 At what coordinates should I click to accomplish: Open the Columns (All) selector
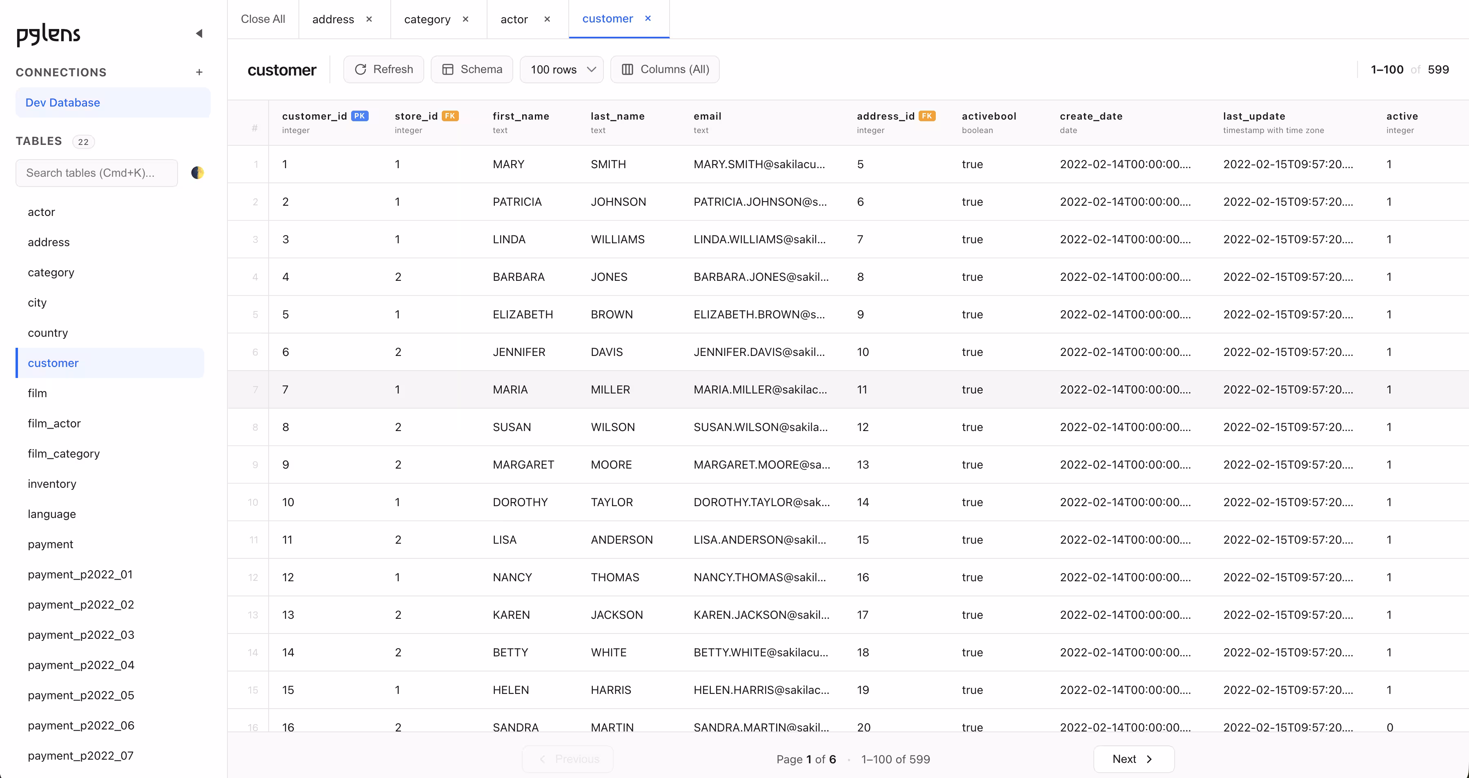[664, 69]
